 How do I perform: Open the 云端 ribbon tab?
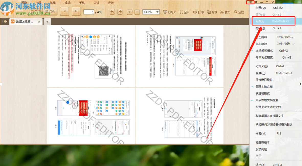pos(96,3)
